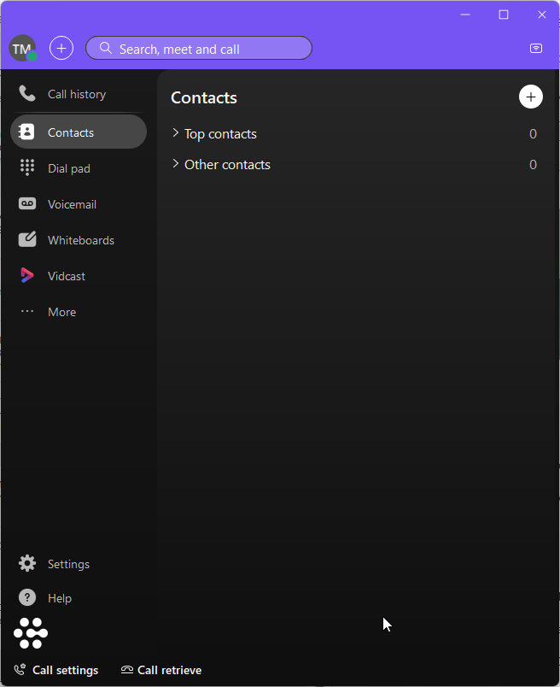Click the Help question mark icon
This screenshot has height=687, width=560.
click(x=27, y=597)
